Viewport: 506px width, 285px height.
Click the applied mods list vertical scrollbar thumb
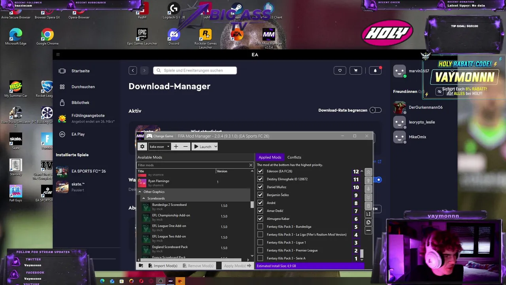361,253
